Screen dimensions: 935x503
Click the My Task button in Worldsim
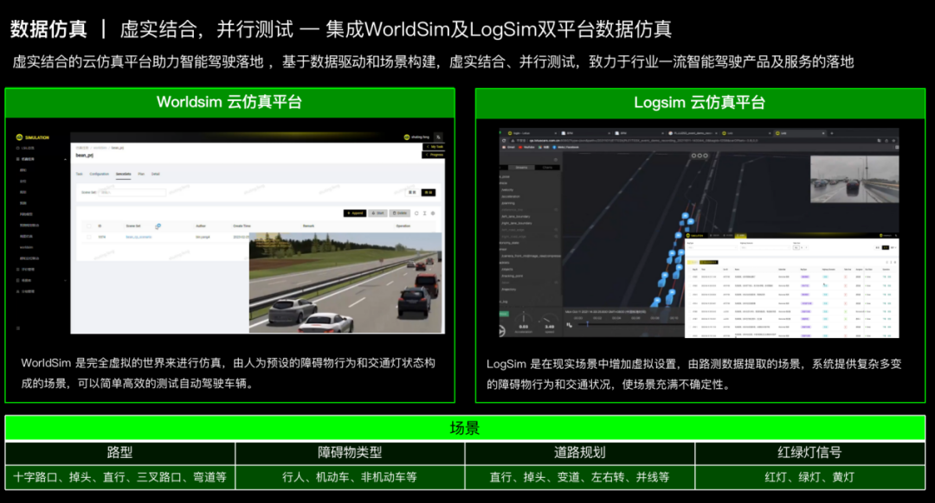(x=434, y=146)
